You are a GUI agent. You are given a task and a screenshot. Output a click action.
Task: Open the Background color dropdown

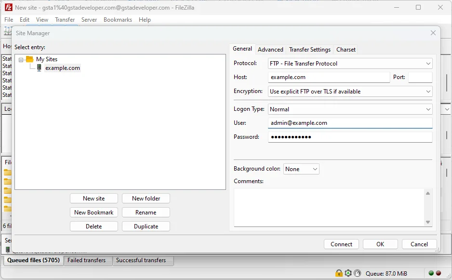point(301,169)
